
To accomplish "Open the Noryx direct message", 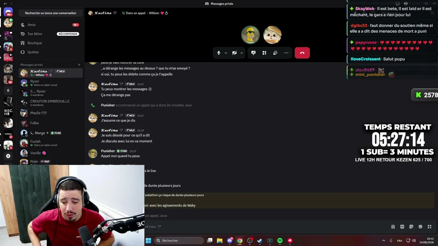I will click(51, 133).
